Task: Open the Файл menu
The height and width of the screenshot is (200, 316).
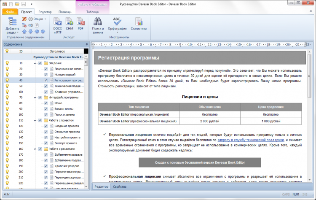Action: [x=10, y=12]
